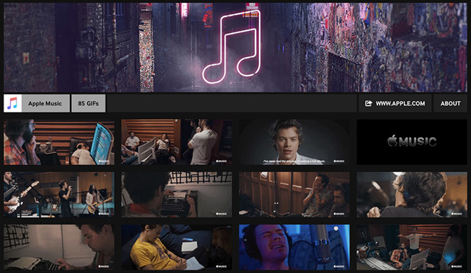Click the neon music note in banner
This screenshot has width=471, height=273.
232,47
